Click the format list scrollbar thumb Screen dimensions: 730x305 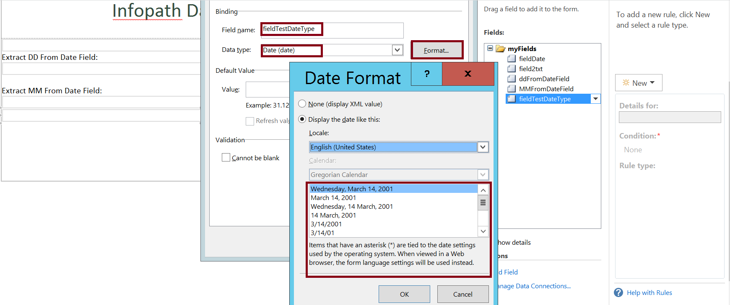pos(483,202)
